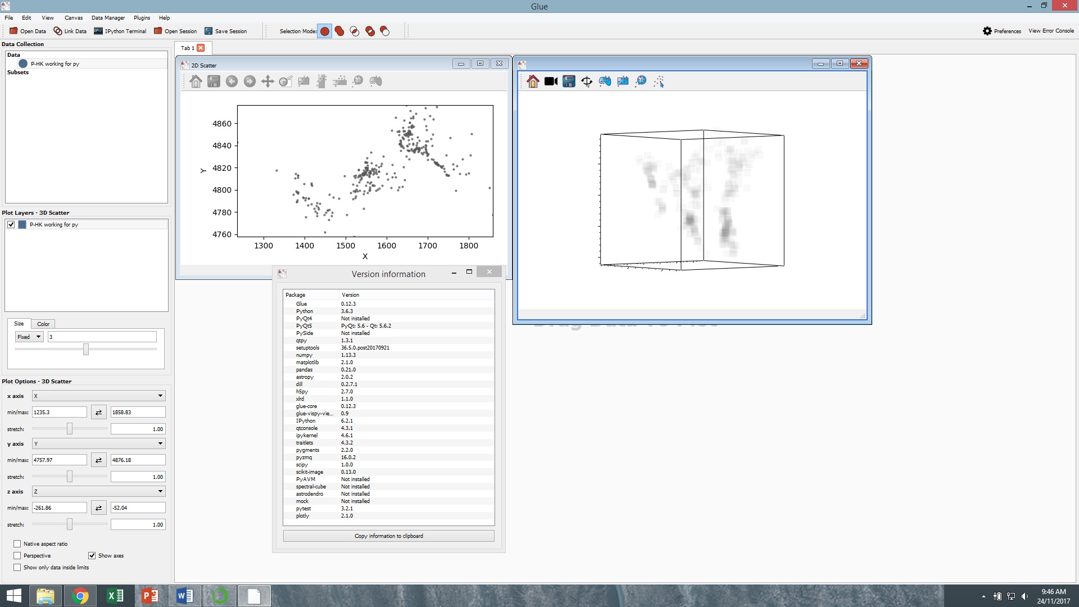The image size is (1079, 607).
Task: Click Copy information to clipboard button
Action: point(389,536)
